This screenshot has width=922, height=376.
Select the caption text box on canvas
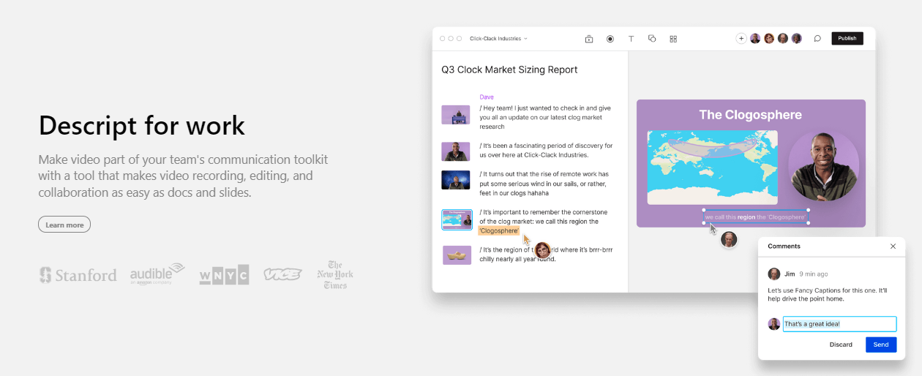pyautogui.click(x=756, y=217)
